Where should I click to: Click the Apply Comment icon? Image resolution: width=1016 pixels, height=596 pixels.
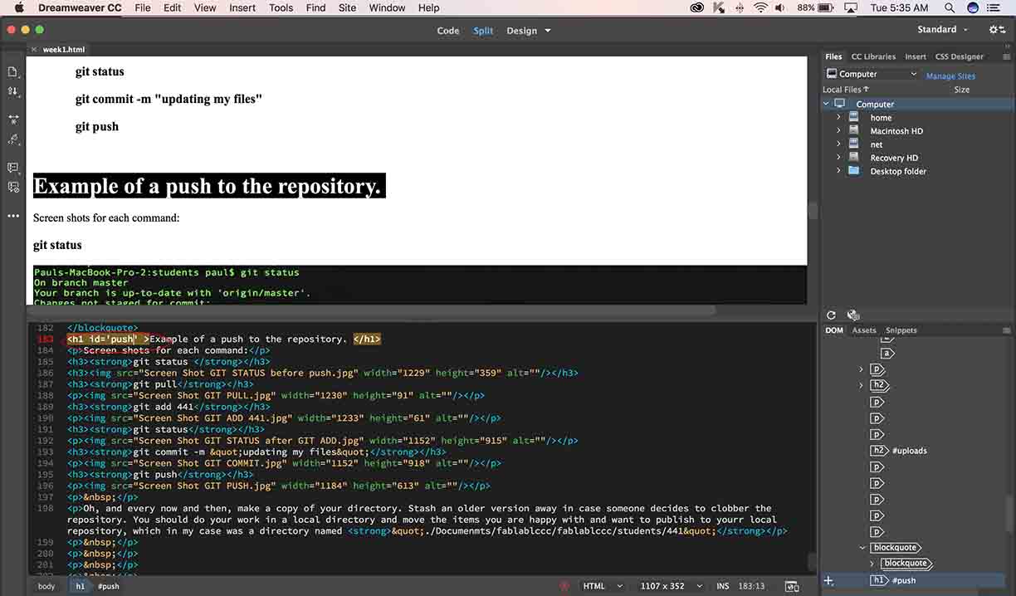[x=13, y=168]
